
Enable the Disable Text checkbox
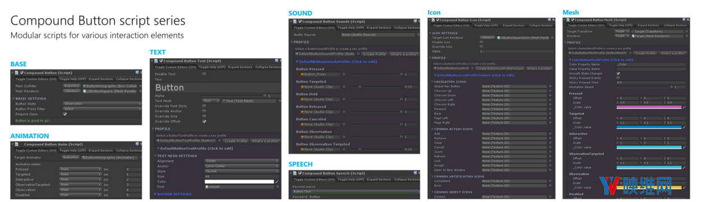click(x=204, y=74)
